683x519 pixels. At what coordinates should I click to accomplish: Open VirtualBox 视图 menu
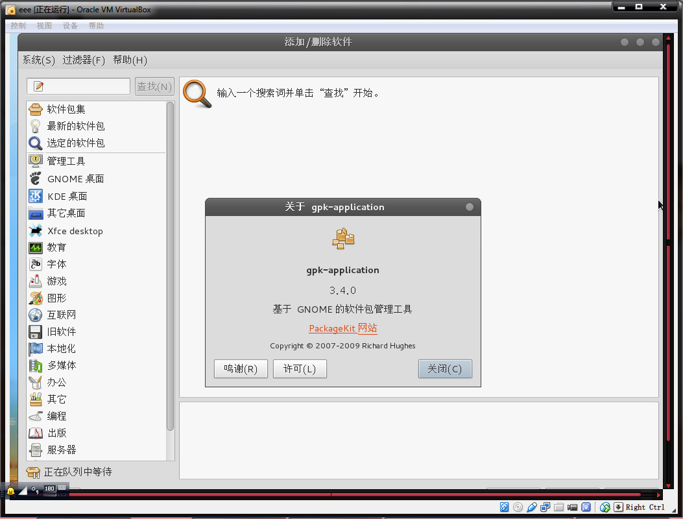tap(44, 26)
